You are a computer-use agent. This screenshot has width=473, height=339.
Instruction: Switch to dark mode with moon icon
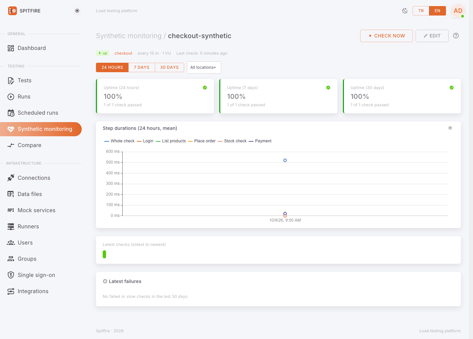(405, 11)
